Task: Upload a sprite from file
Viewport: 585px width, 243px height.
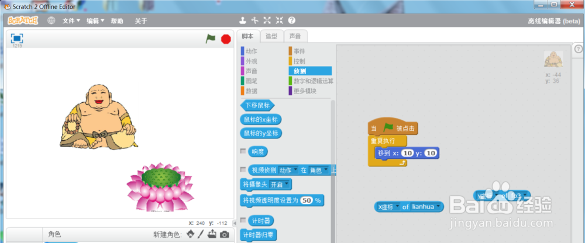Action: click(212, 234)
